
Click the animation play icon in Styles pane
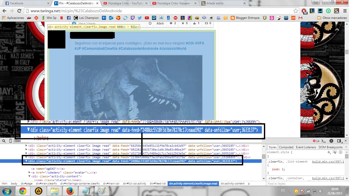click(x=341, y=152)
